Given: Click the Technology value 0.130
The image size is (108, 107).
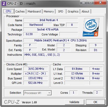Looking at the screenshot, I should 31,34.
